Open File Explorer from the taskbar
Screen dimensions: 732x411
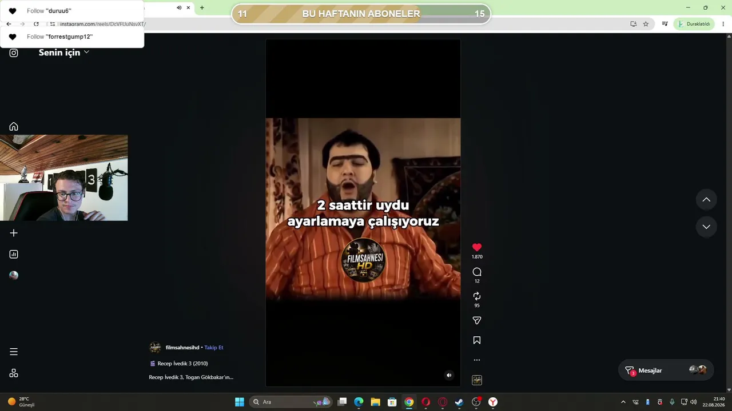(x=375, y=402)
